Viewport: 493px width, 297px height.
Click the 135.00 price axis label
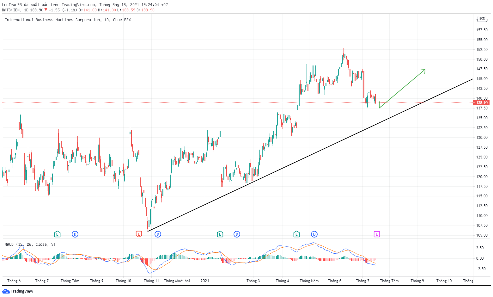[x=482, y=118]
